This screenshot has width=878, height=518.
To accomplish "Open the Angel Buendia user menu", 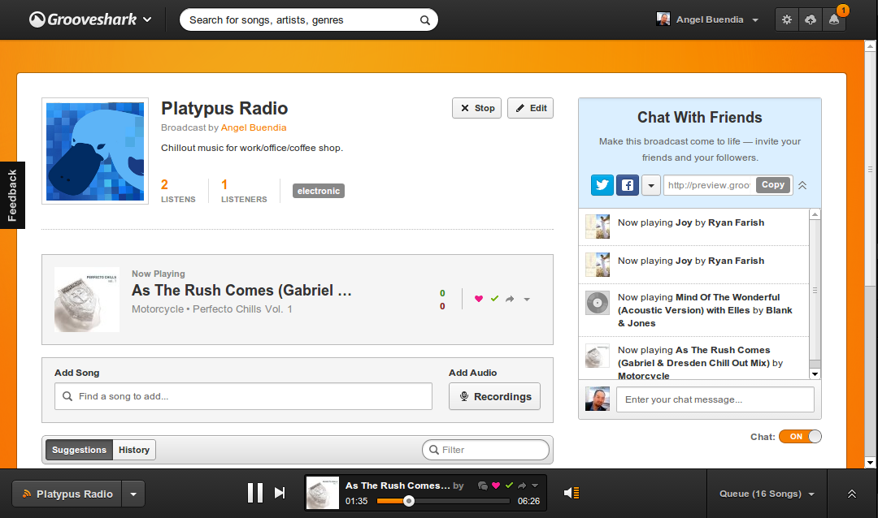I will pos(708,20).
